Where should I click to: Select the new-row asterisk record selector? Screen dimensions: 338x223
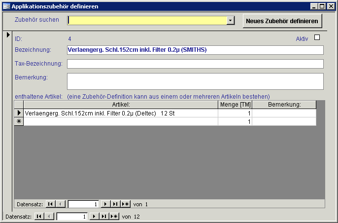coord(19,121)
